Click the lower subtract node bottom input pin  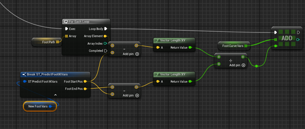coord(112,94)
